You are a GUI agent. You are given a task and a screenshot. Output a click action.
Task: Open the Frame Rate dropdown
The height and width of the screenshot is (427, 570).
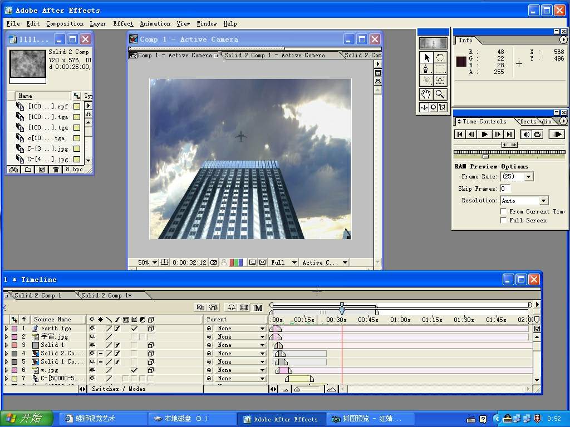tap(529, 177)
